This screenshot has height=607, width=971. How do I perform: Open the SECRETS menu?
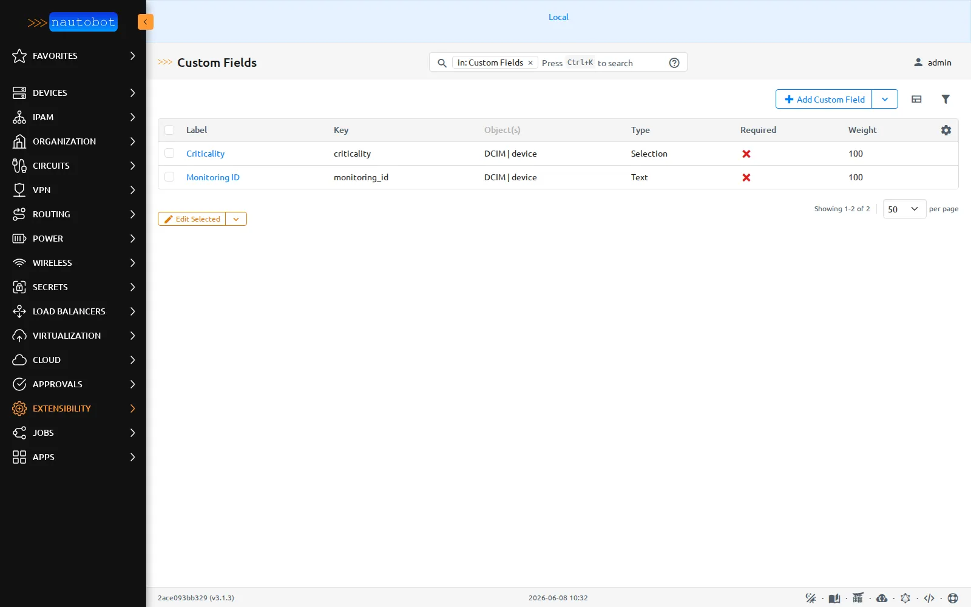[73, 287]
